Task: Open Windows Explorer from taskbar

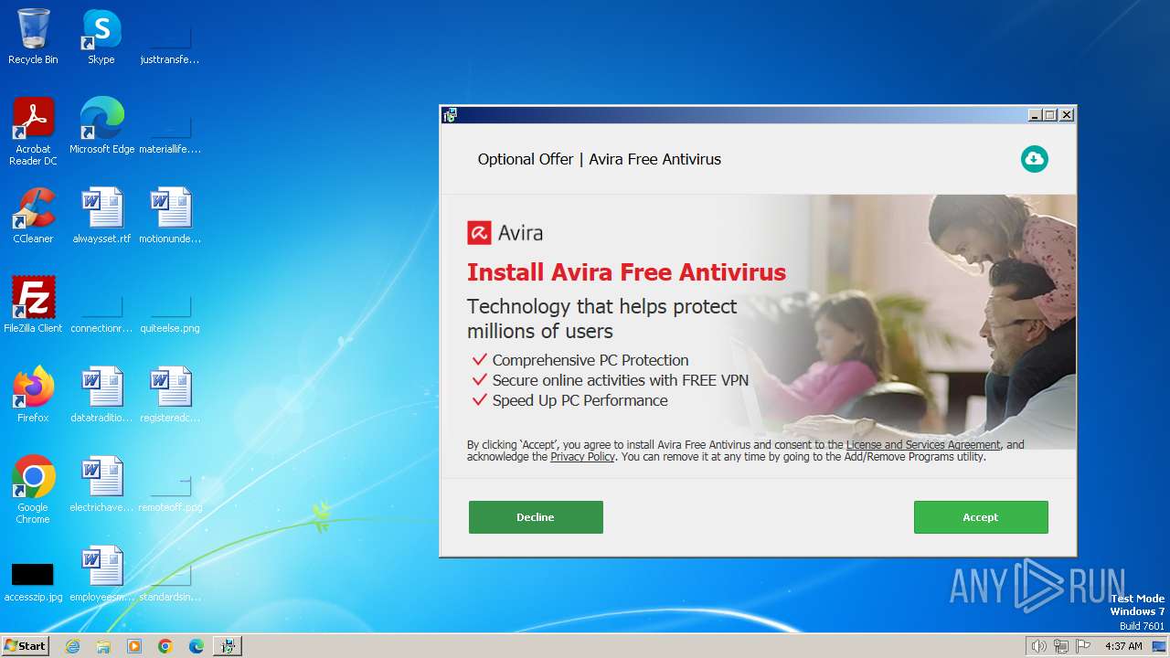Action: pyautogui.click(x=103, y=646)
